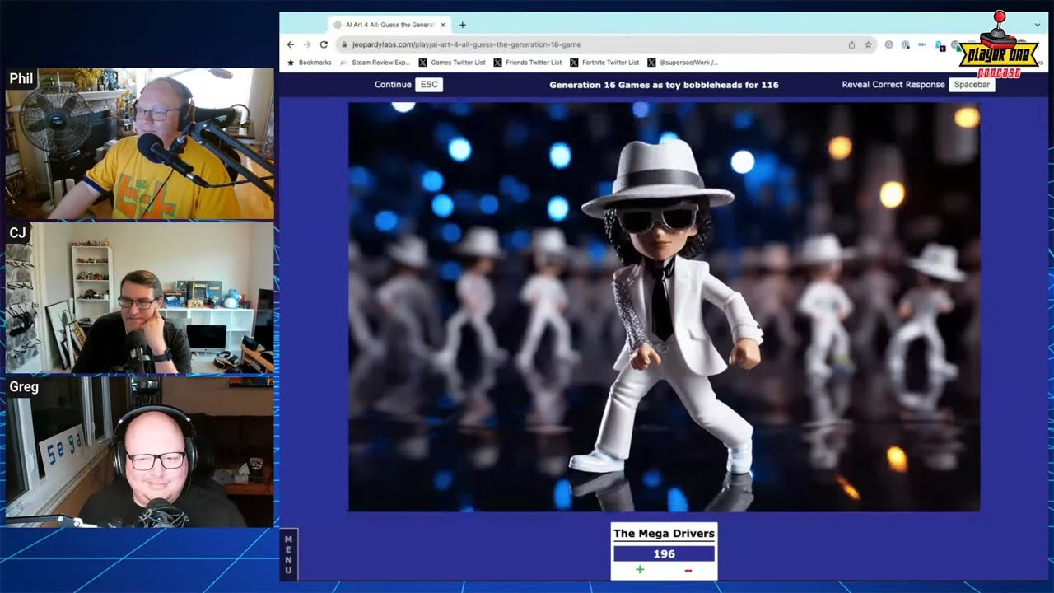This screenshot has width=1054, height=593.
Task: Open the vertical MENU button
Action: click(288, 553)
